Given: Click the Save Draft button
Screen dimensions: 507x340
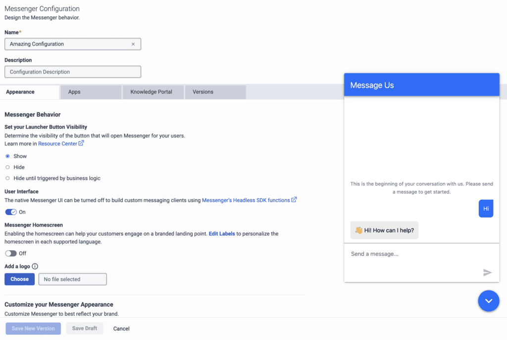Looking at the screenshot, I should pyautogui.click(x=84, y=328).
